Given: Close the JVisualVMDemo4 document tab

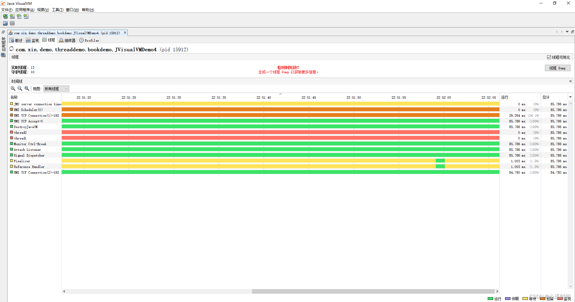Looking at the screenshot, I should [x=125, y=33].
